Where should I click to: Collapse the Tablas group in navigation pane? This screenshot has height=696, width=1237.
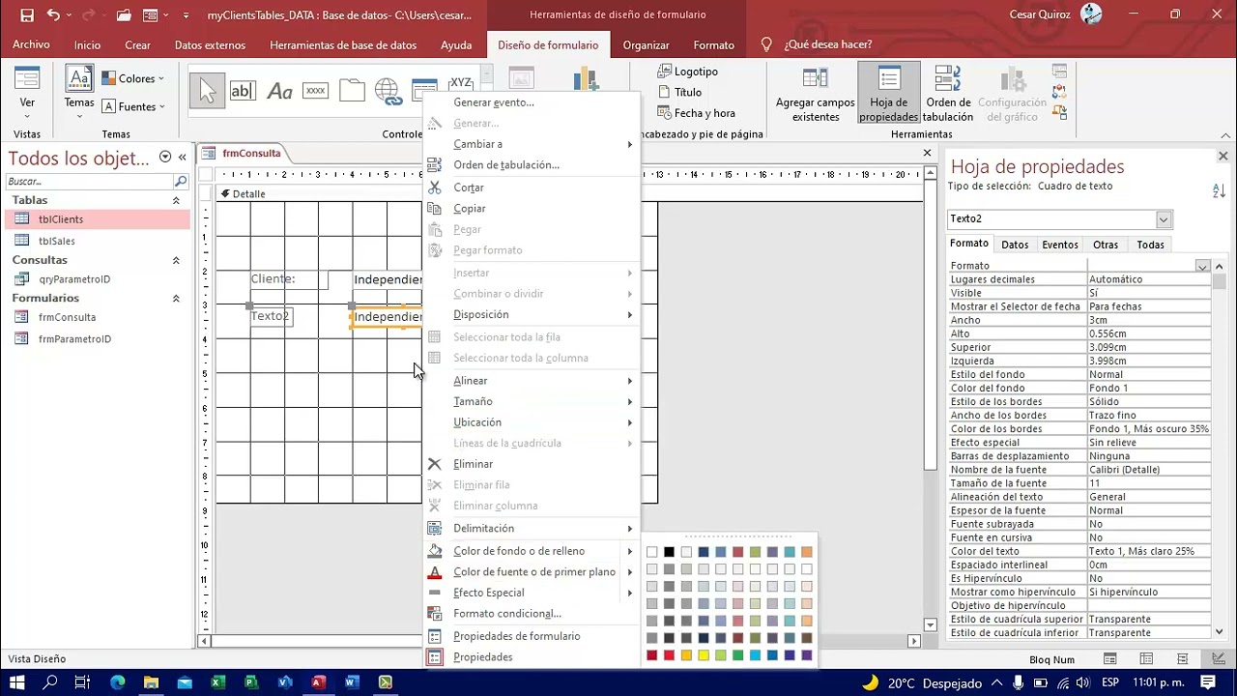(176, 200)
